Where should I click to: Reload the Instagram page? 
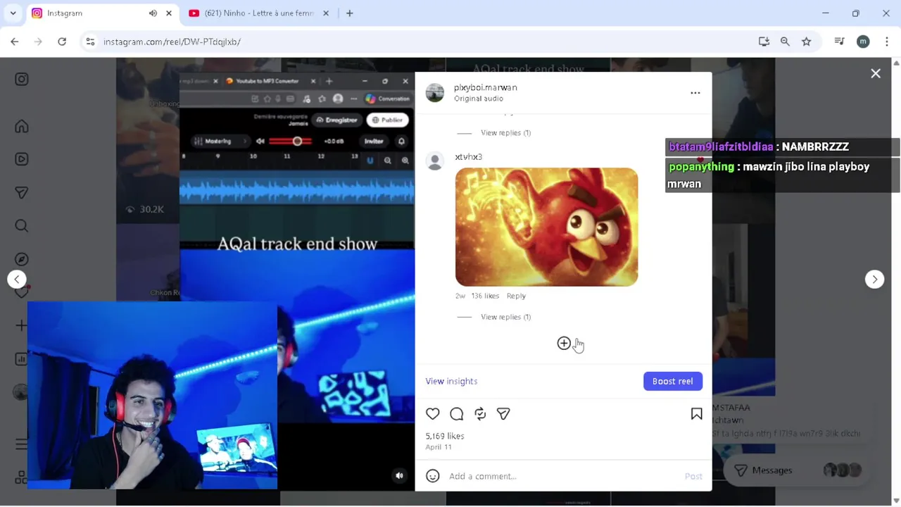coord(62,42)
